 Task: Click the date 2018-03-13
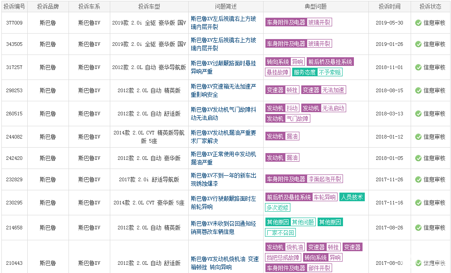[x=389, y=114]
